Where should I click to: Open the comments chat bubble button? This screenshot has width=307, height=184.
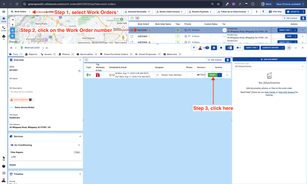(238, 48)
